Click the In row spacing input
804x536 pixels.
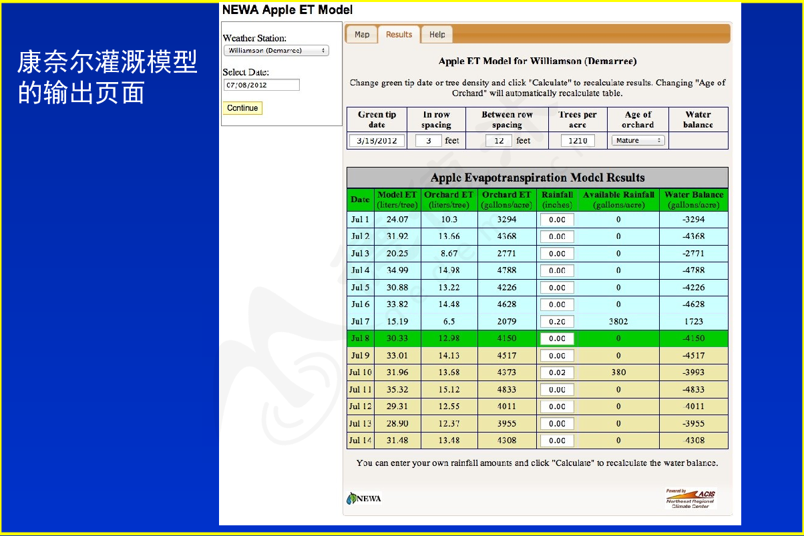pyautogui.click(x=429, y=141)
